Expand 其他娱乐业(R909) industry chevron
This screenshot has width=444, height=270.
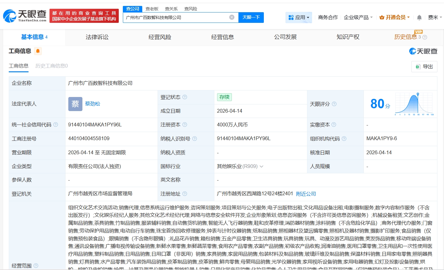[x=262, y=166]
